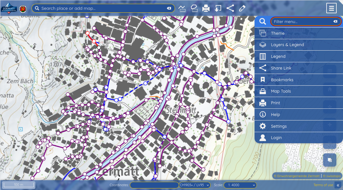
Task: Follow the swisstopo attribution link
Action: coord(331,176)
